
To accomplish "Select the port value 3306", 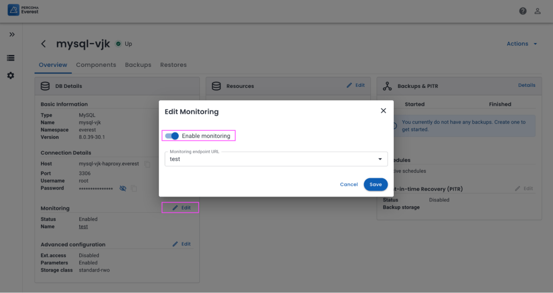I will [85, 173].
